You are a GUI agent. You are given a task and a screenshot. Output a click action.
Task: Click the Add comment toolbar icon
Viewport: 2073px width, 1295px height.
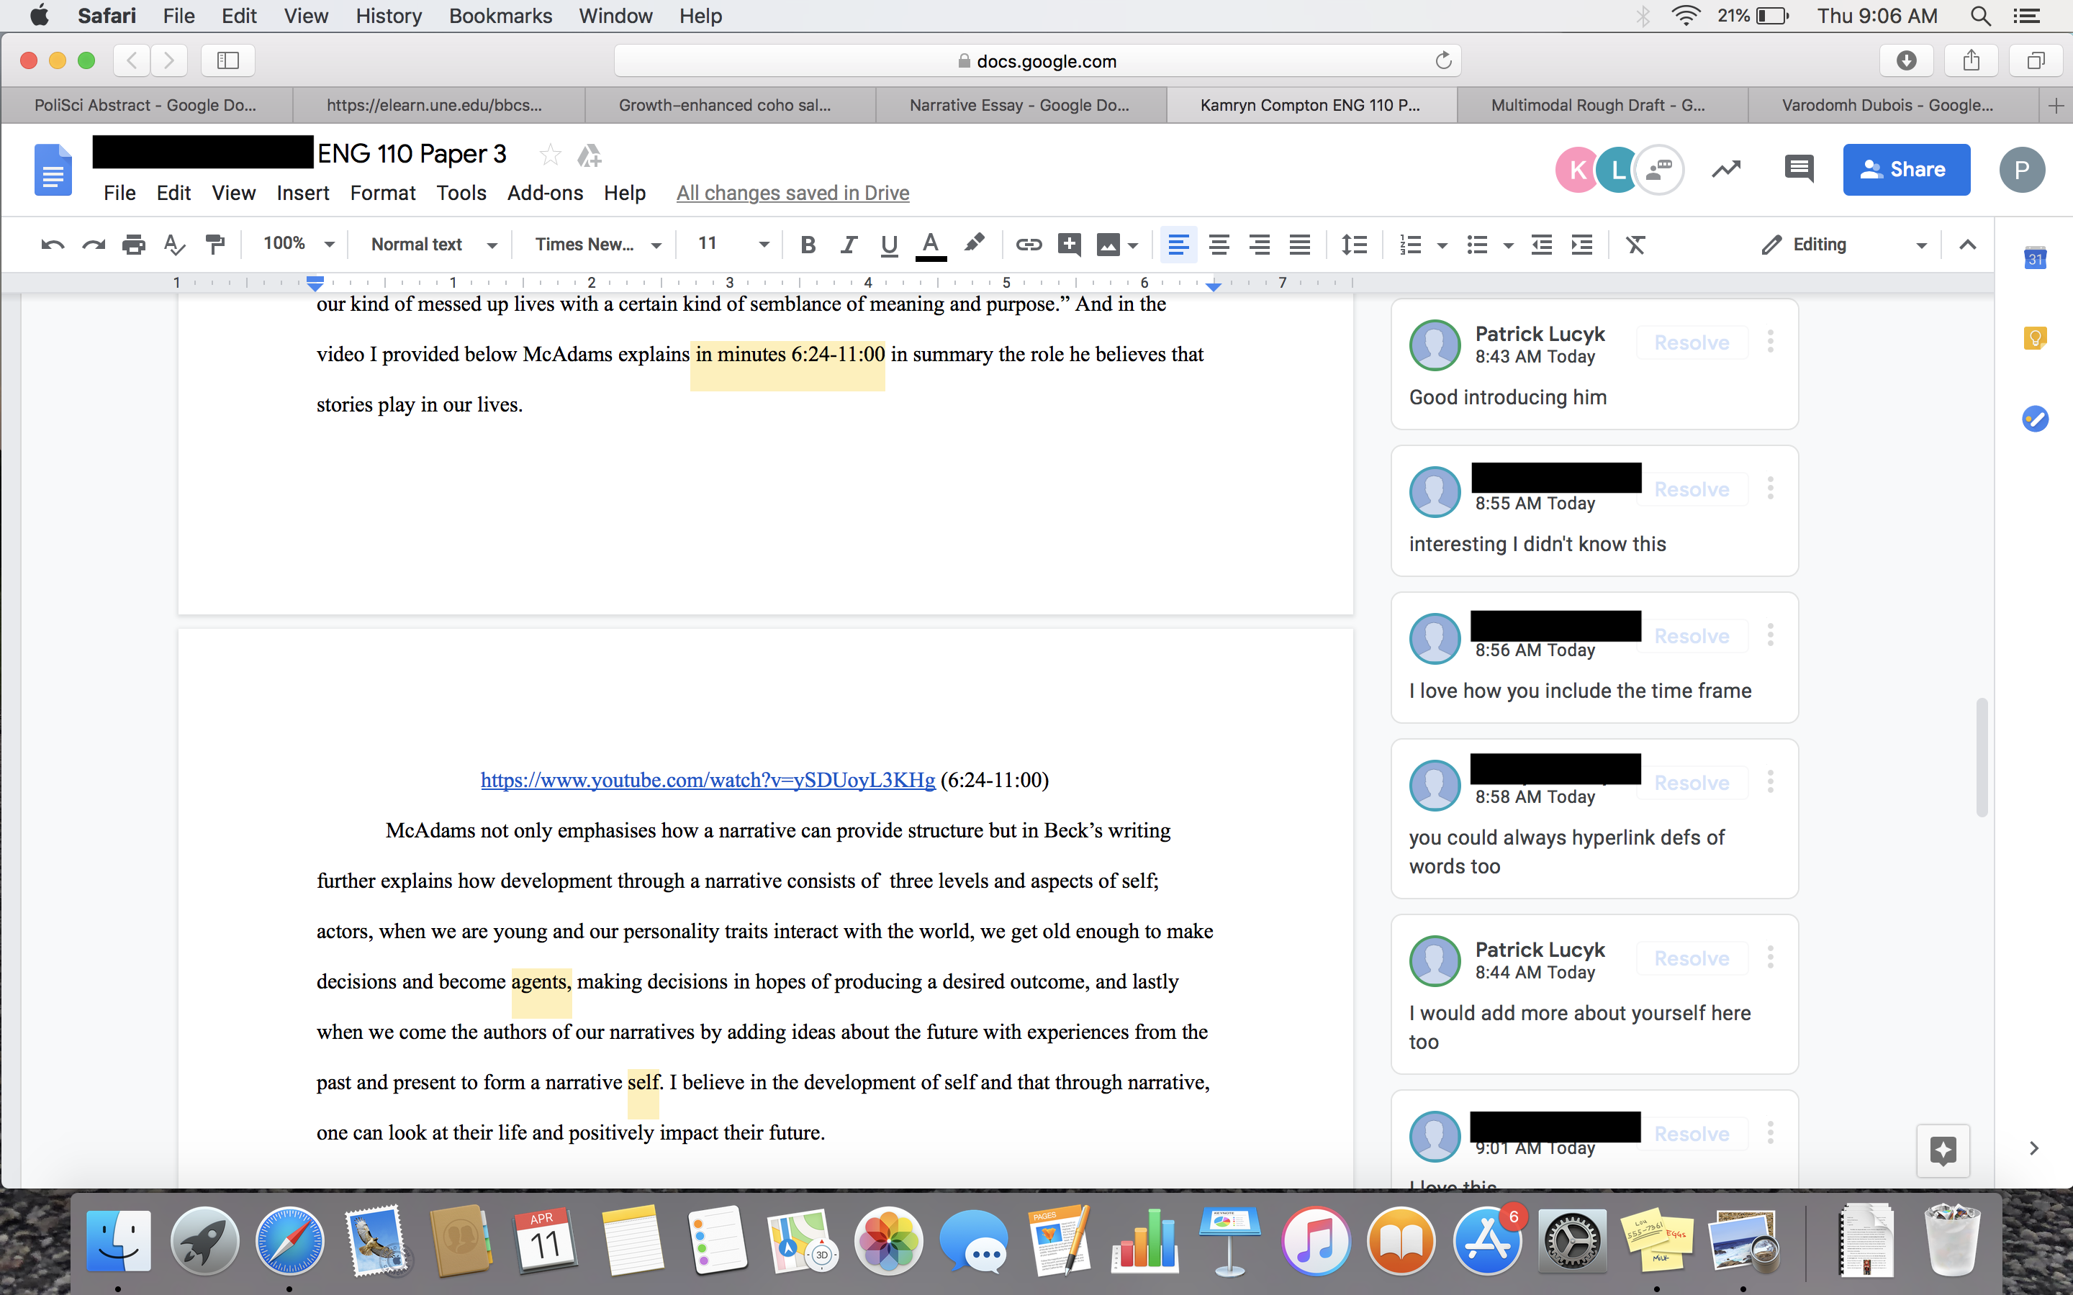pyautogui.click(x=1068, y=245)
